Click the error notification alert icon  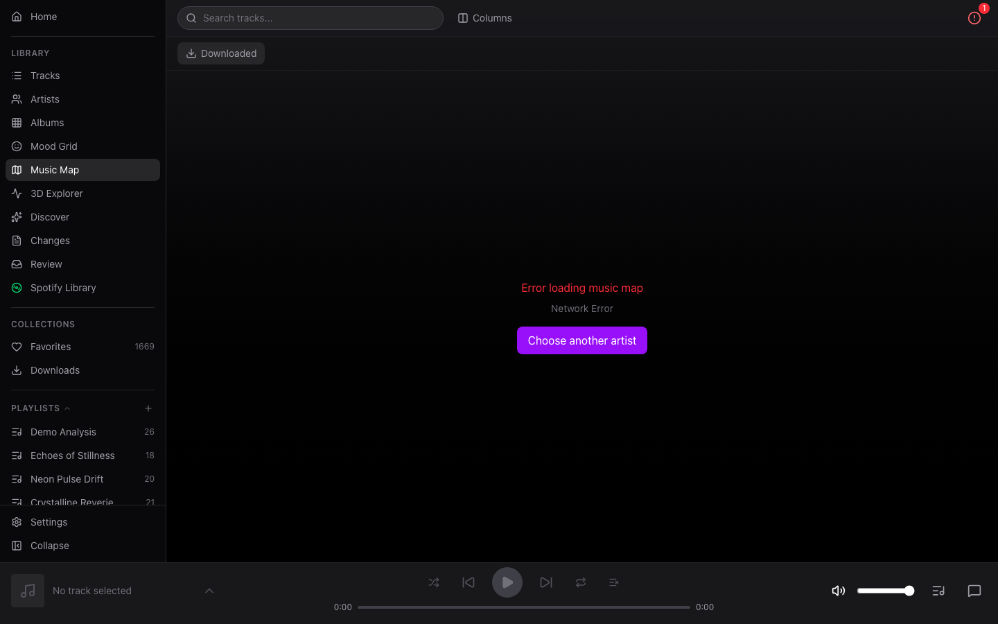click(974, 18)
